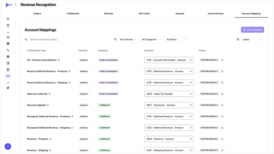Show info icon beside AR - Reverse (Cancellation)
Image resolution: width=274 pixels, height=154 pixels.
click(59, 60)
